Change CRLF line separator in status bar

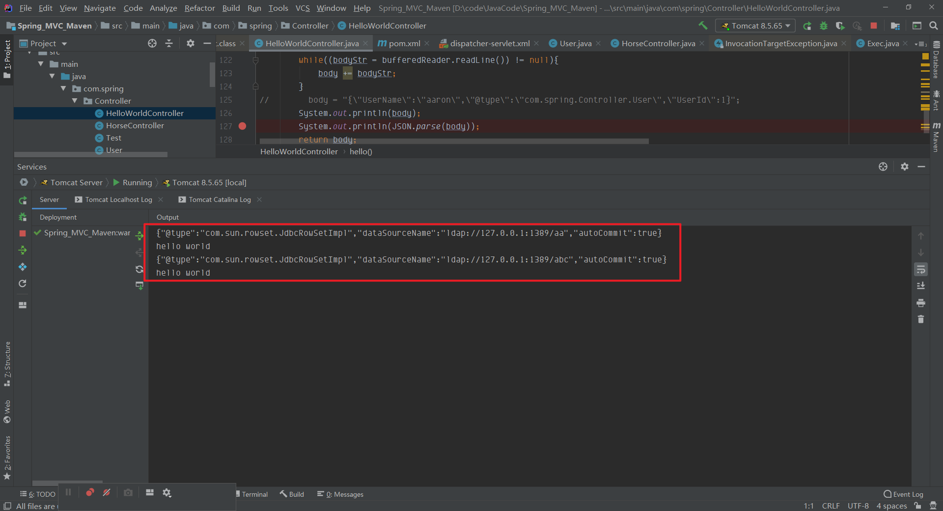coord(831,506)
